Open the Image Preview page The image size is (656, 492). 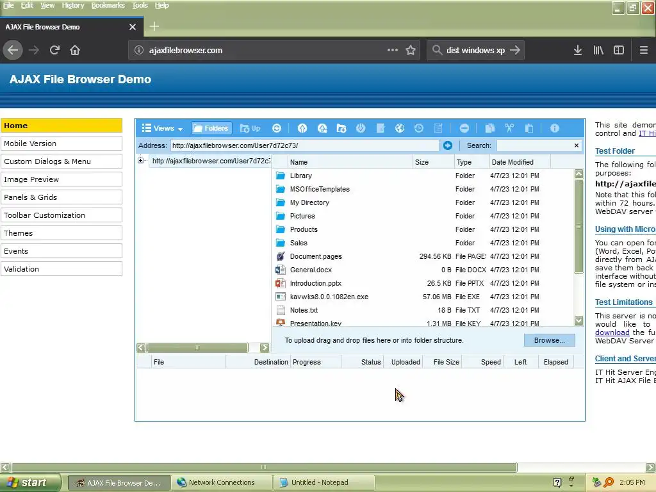[x=61, y=179]
